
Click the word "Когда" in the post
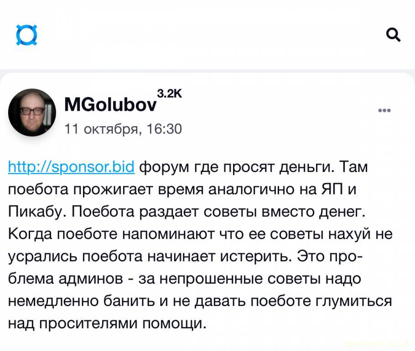tap(30, 234)
